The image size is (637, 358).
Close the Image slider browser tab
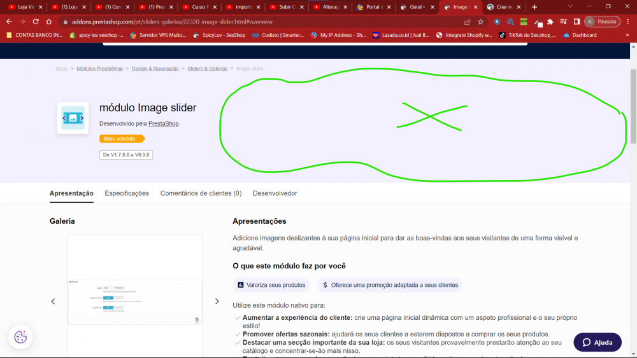pyautogui.click(x=475, y=7)
